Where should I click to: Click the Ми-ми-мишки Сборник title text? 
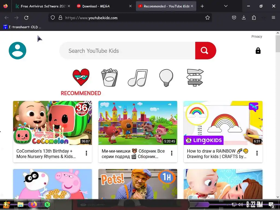[x=133, y=154]
